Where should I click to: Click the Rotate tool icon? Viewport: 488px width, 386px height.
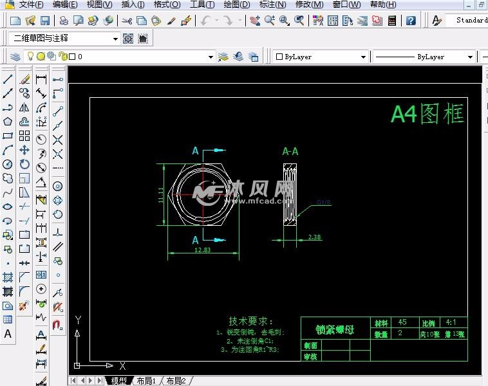click(24, 164)
